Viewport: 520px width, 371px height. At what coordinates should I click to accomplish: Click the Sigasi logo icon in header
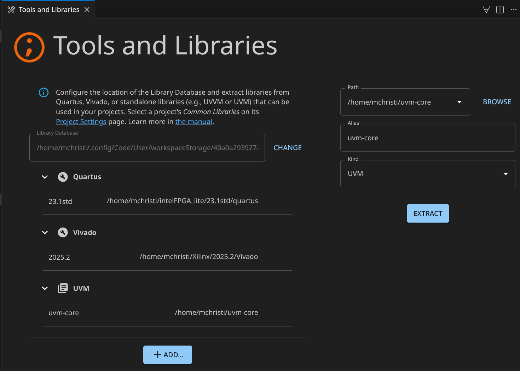tap(29, 47)
